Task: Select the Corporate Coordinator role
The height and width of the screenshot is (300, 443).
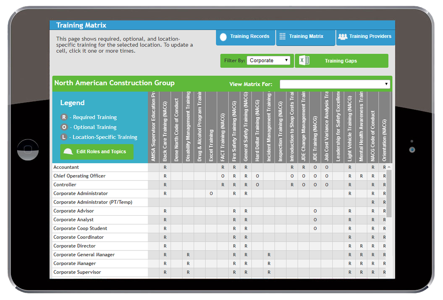Action: 100,237
